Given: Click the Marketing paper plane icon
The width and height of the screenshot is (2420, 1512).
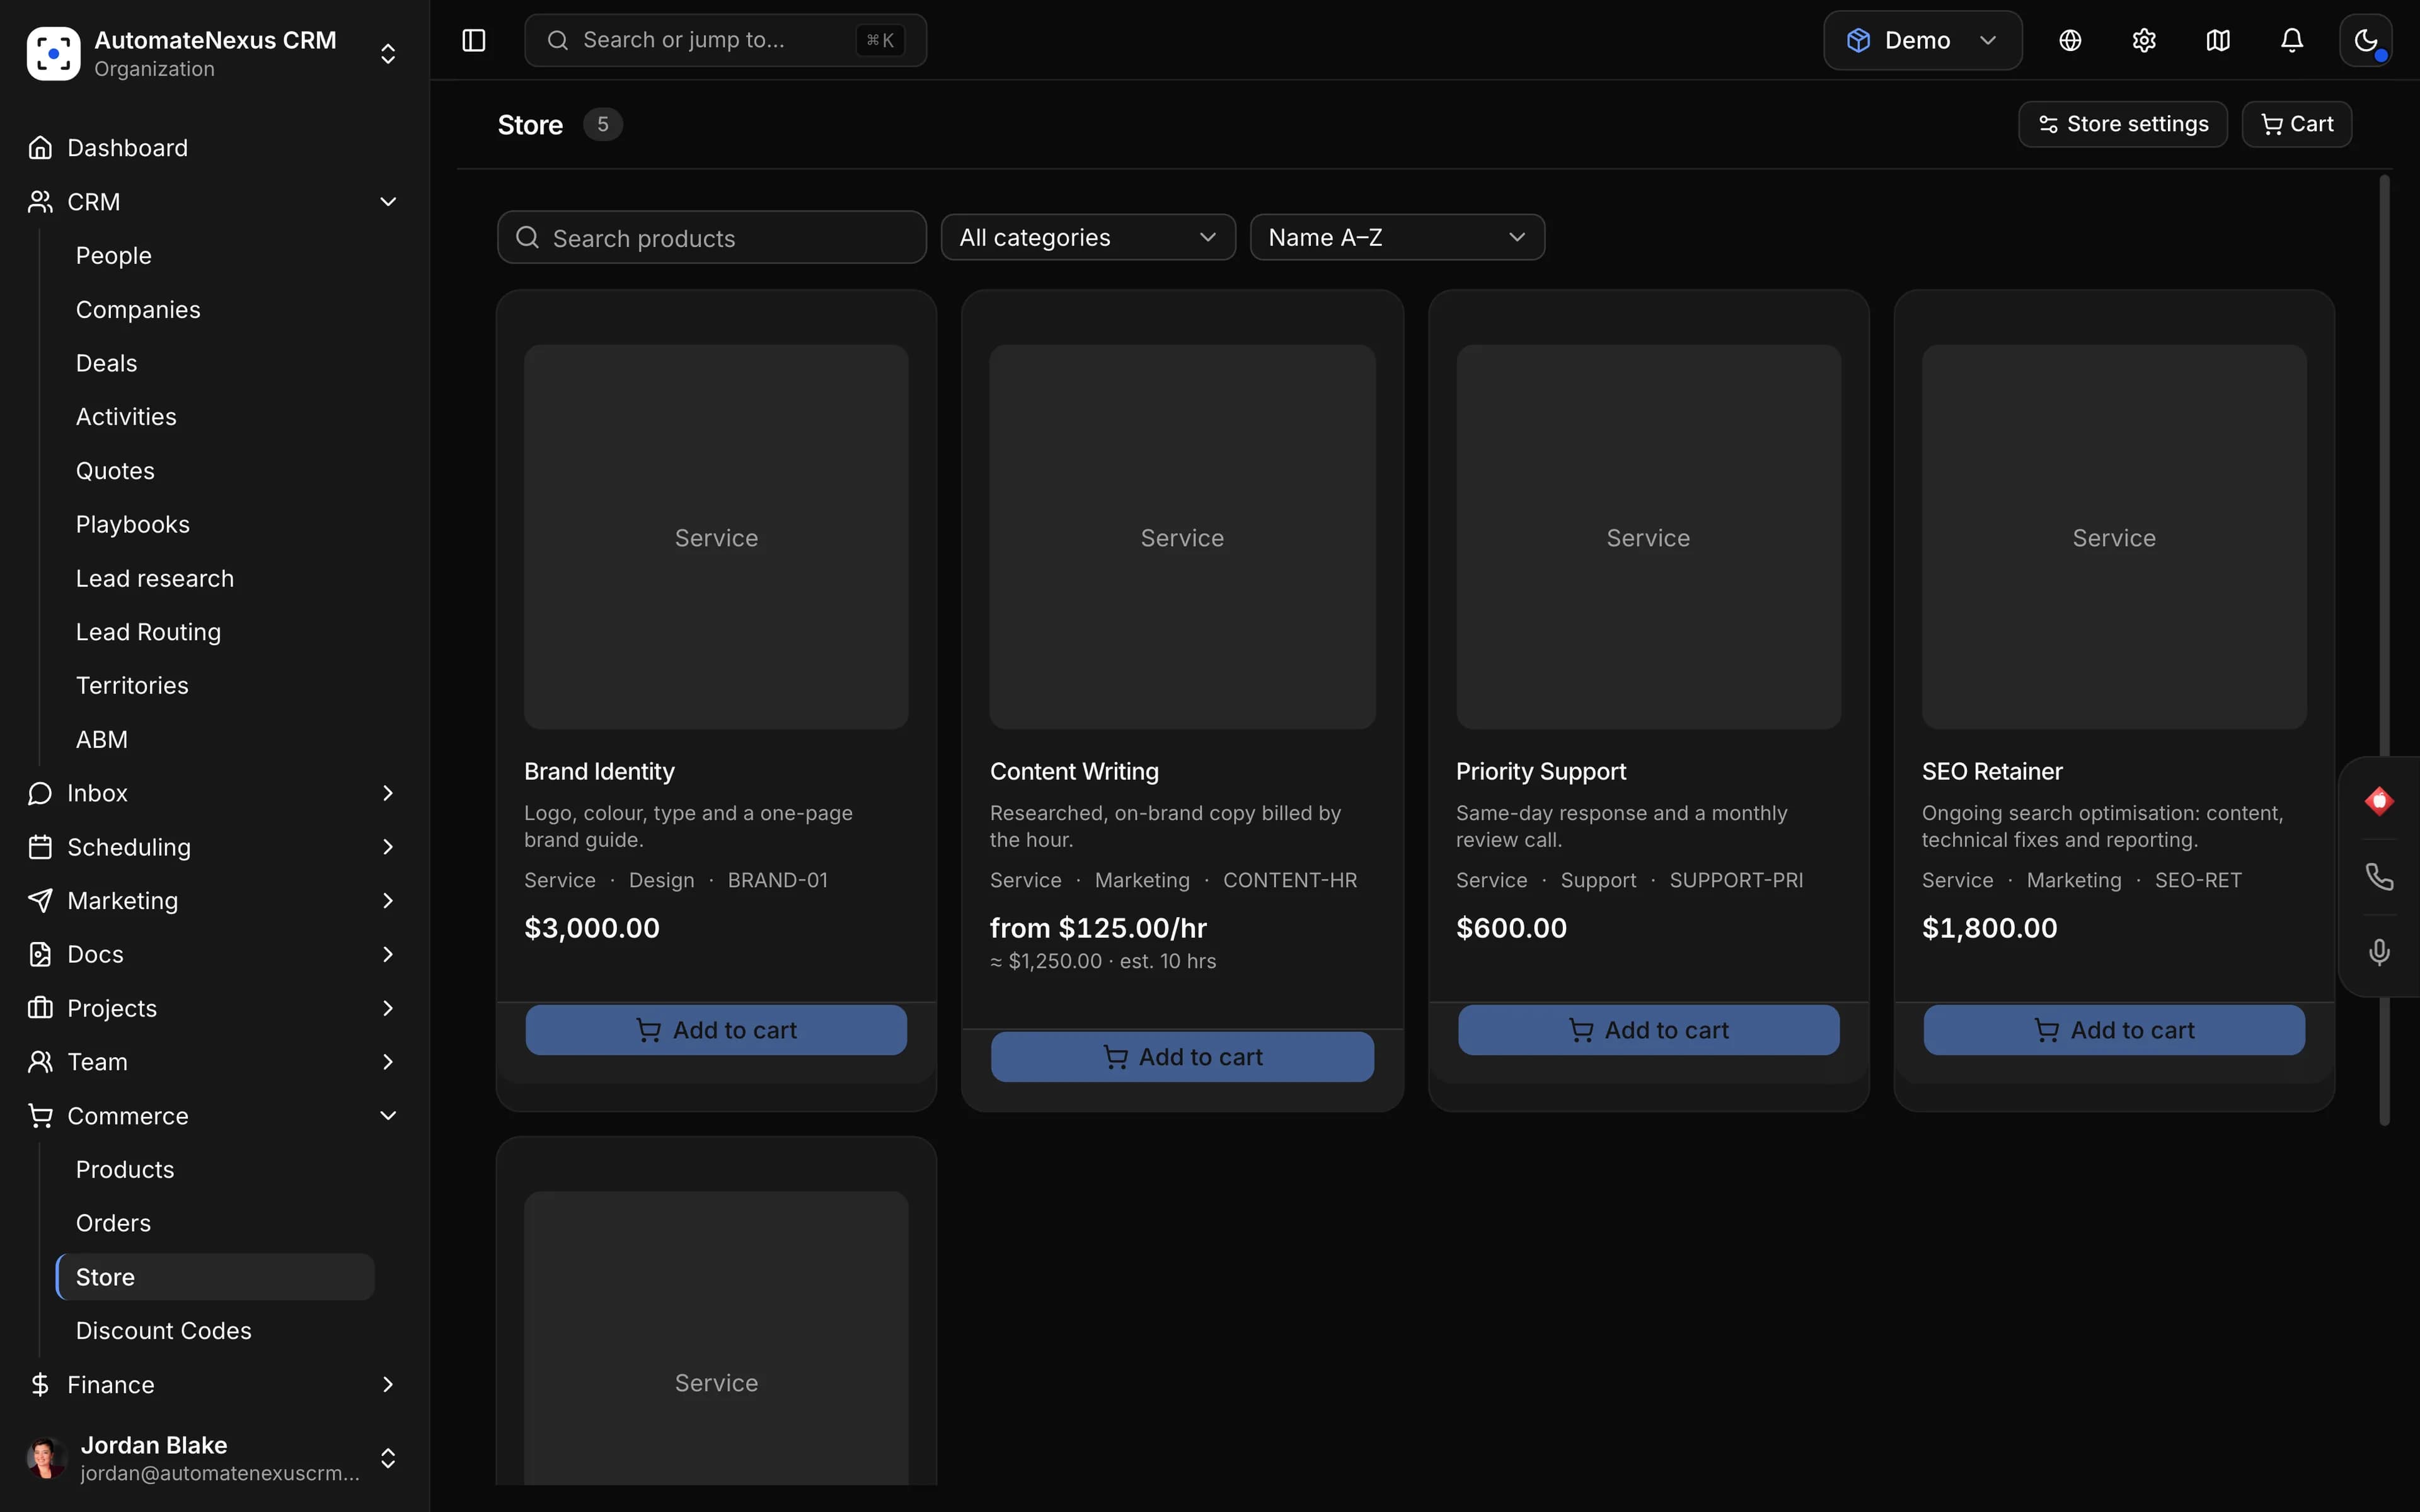Looking at the screenshot, I should click(40, 901).
